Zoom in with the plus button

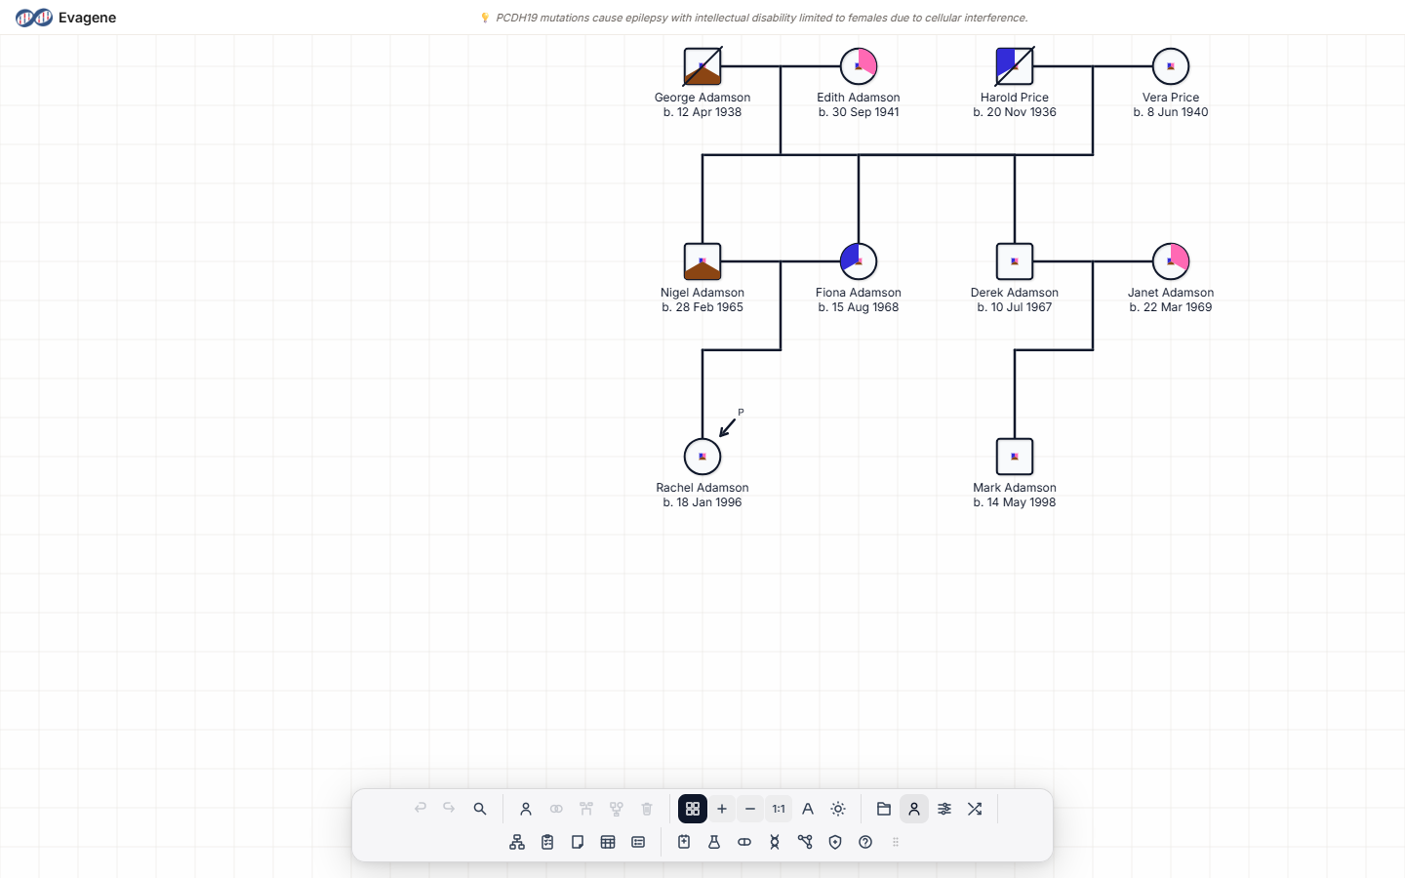coord(722,809)
